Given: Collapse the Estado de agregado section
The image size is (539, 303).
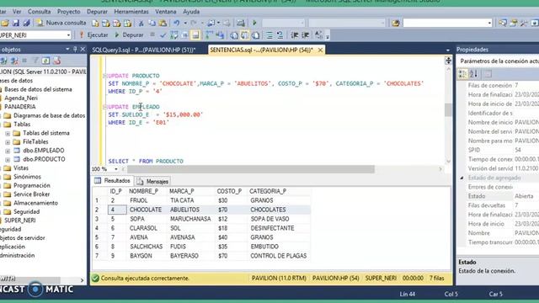Looking at the screenshot, I should [462, 178].
